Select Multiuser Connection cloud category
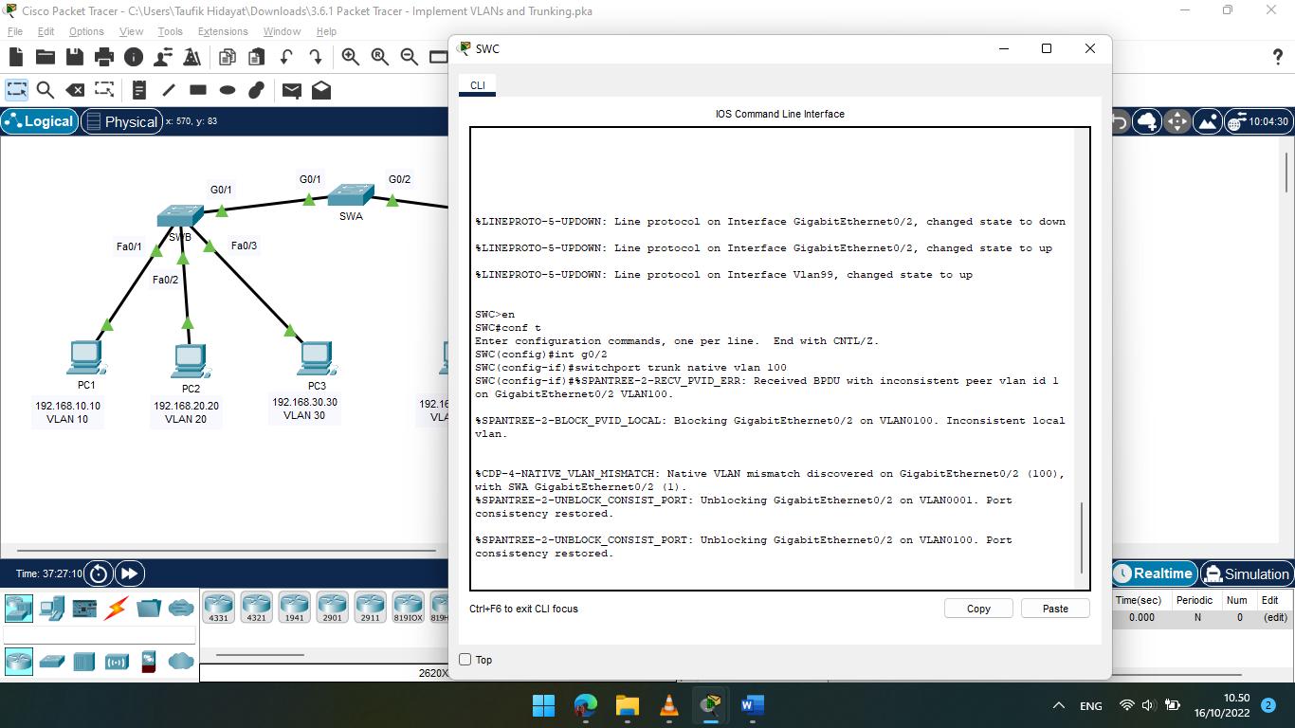 click(181, 608)
